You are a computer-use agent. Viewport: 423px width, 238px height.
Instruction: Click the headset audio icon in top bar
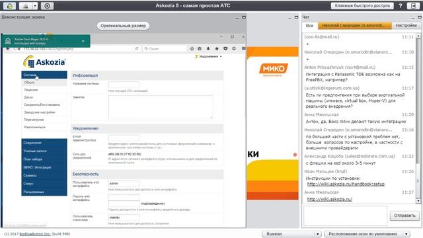pyautogui.click(x=9, y=6)
